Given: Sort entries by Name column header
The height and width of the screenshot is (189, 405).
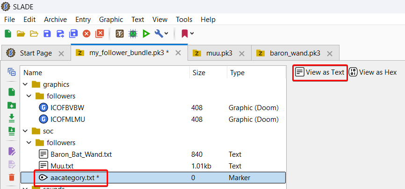Looking at the screenshot, I should (105, 73).
